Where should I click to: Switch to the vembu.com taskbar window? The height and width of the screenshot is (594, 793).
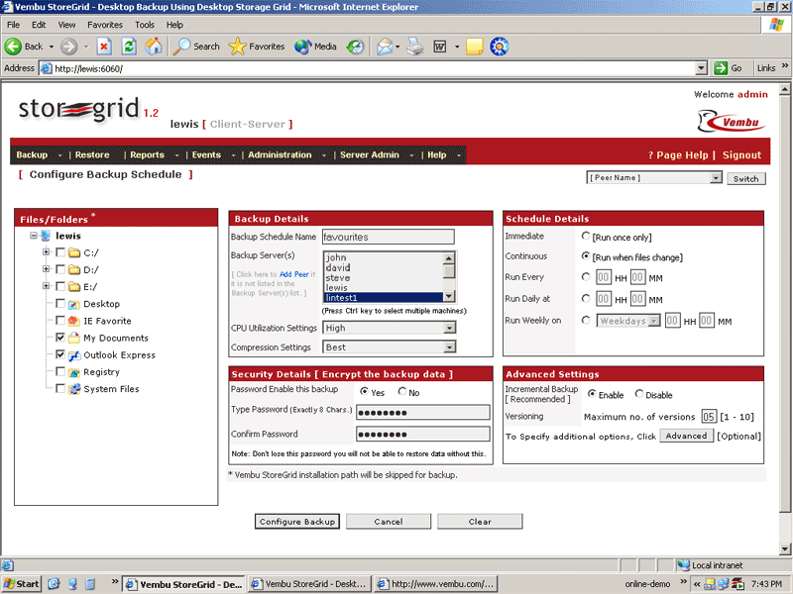pyautogui.click(x=436, y=584)
